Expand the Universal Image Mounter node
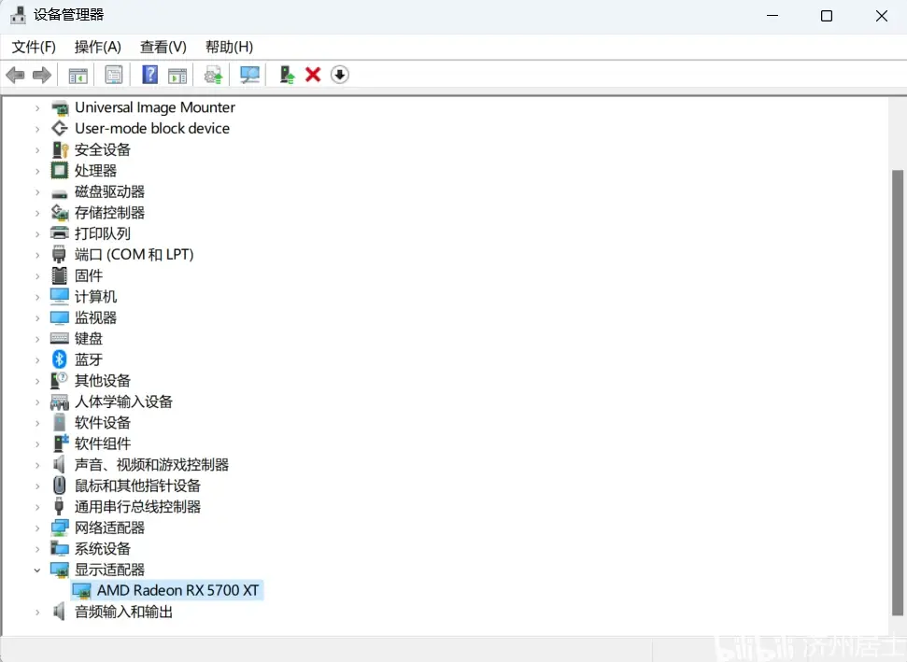 point(37,107)
